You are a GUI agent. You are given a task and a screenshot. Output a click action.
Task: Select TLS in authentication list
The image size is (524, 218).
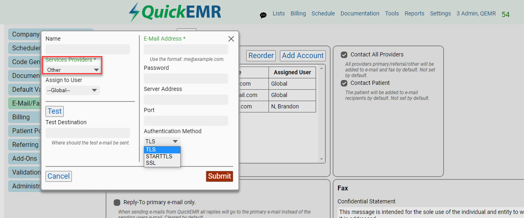click(162, 150)
